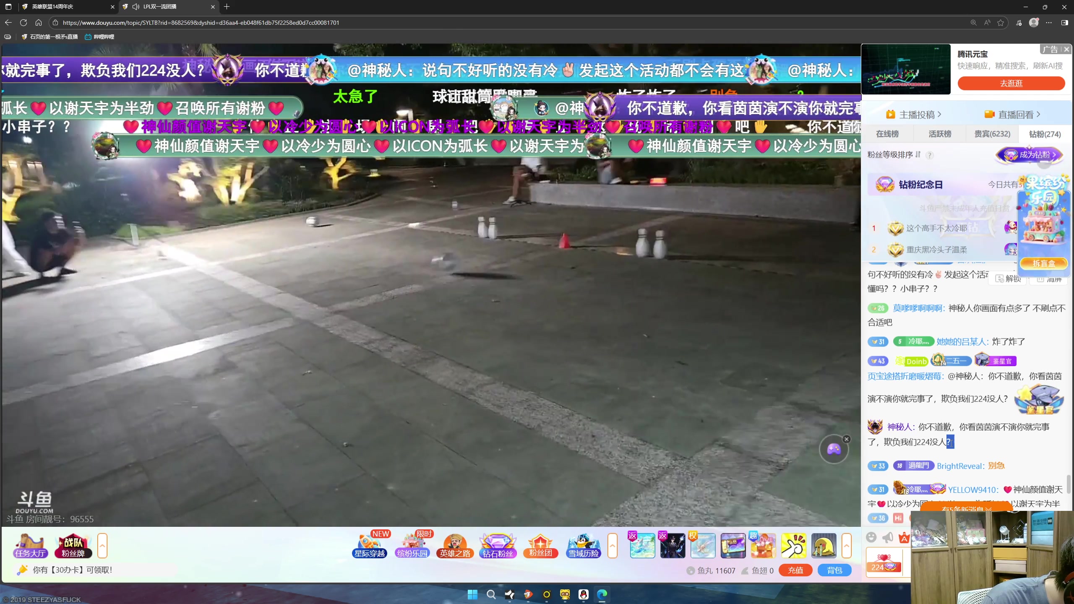Click 拆盲盒 blind box button
The height and width of the screenshot is (604, 1074).
coord(1044,263)
